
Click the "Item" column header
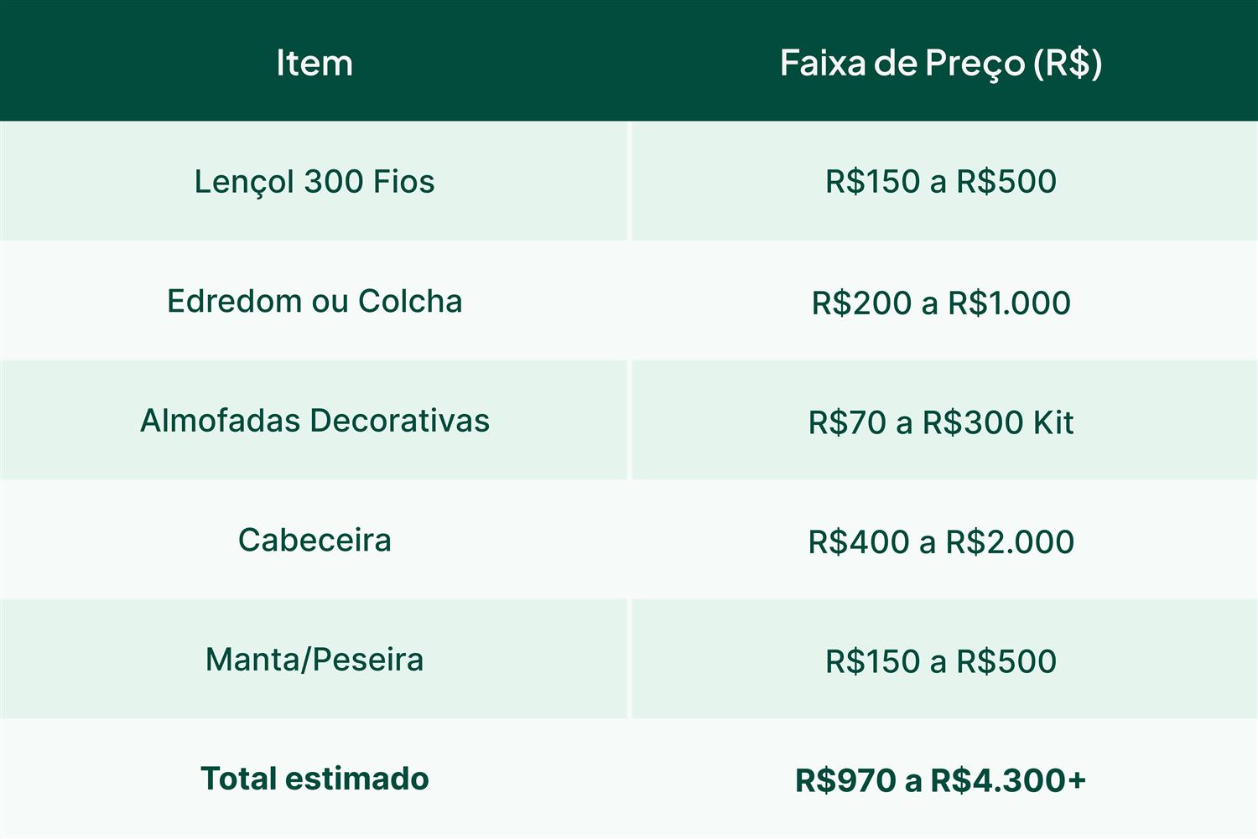click(314, 63)
